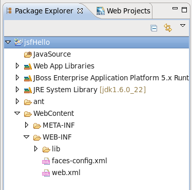Click the JBoss Enterprise Application Platform library icon
192x190 pixels.
coord(28,78)
